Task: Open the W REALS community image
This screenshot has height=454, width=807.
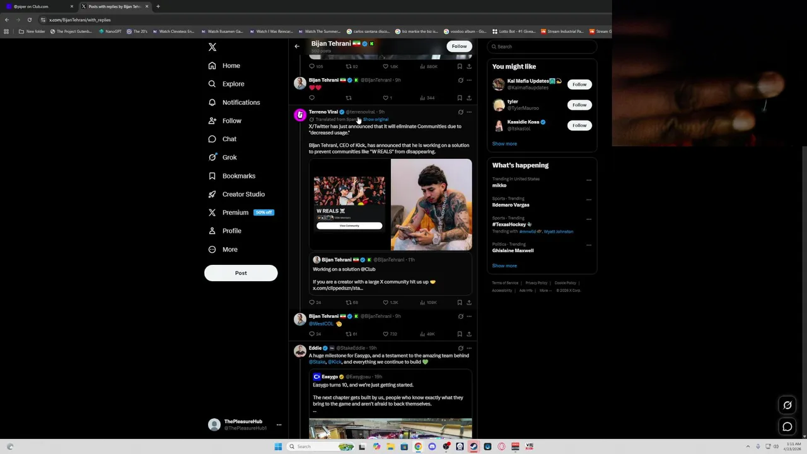Action: click(349, 205)
